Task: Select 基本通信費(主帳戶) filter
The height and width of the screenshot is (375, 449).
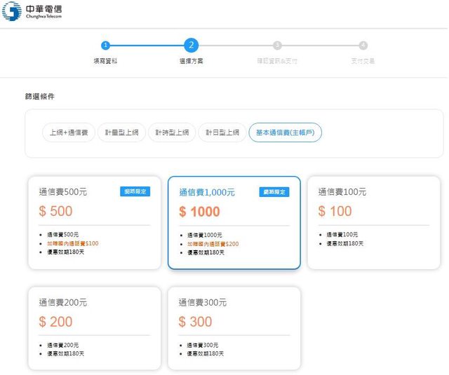Action: click(285, 132)
